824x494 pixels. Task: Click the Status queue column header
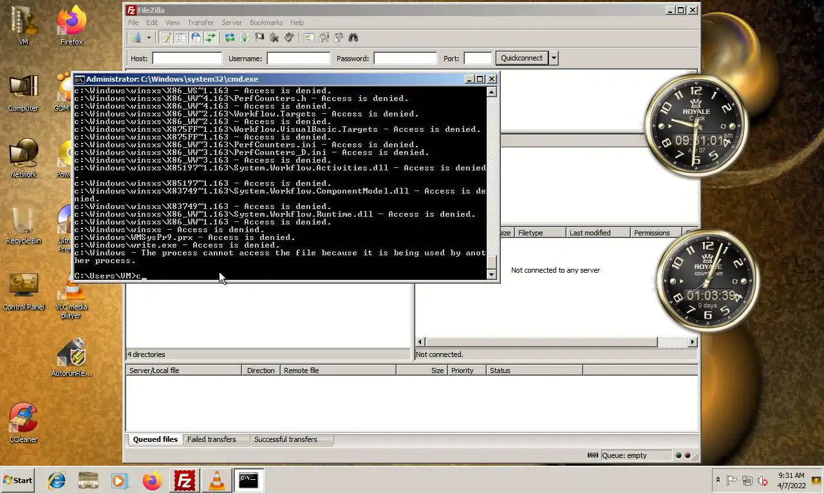tap(534, 370)
